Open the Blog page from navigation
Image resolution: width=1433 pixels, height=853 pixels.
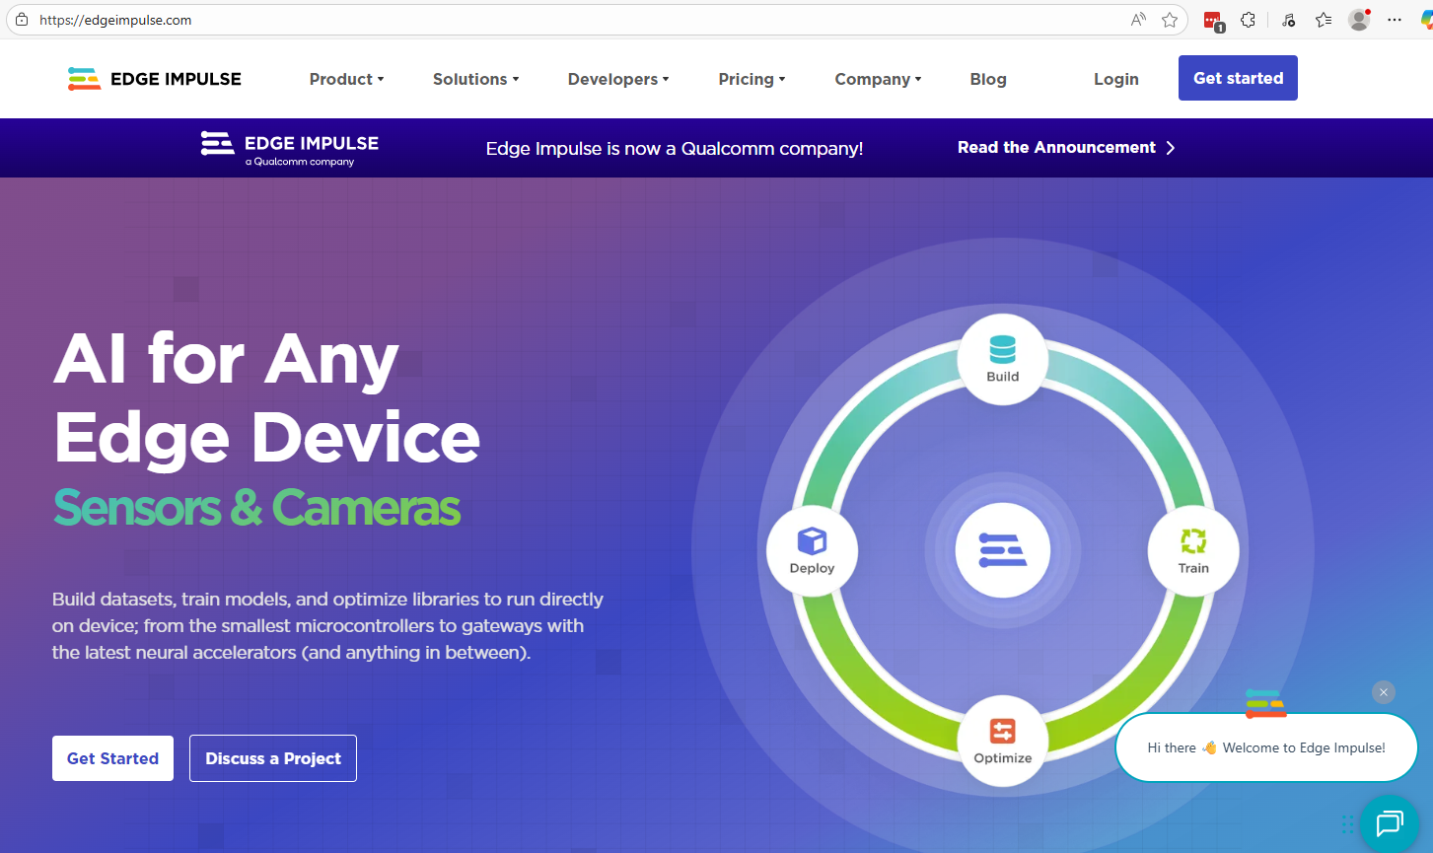988,79
